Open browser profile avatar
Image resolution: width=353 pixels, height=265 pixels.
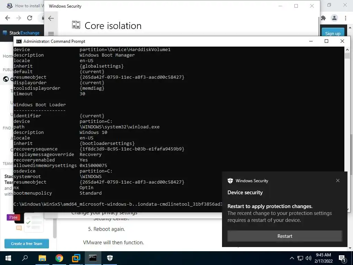pyautogui.click(x=334, y=18)
